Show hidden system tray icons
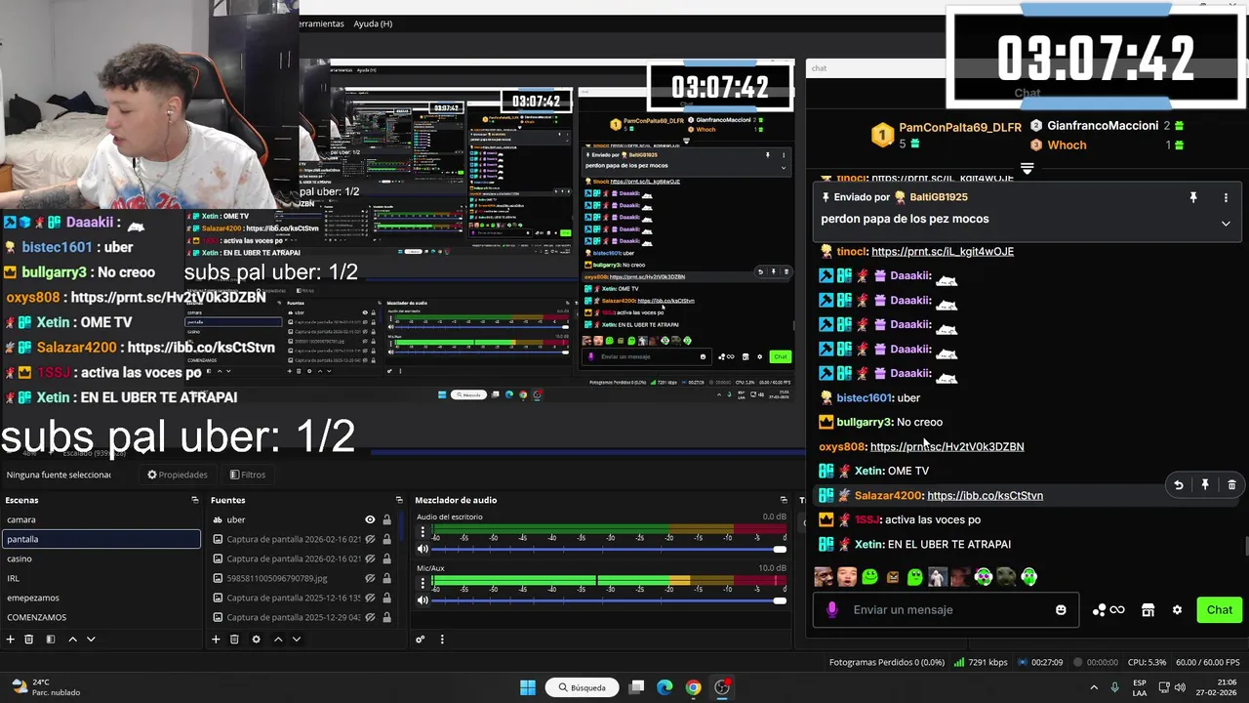This screenshot has width=1249, height=703. 1093,687
